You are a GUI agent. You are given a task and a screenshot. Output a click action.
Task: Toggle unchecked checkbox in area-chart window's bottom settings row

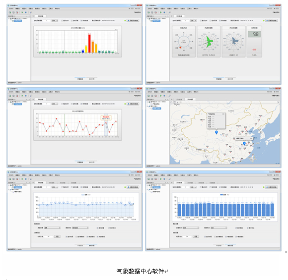pyautogui.click(x=76, y=237)
